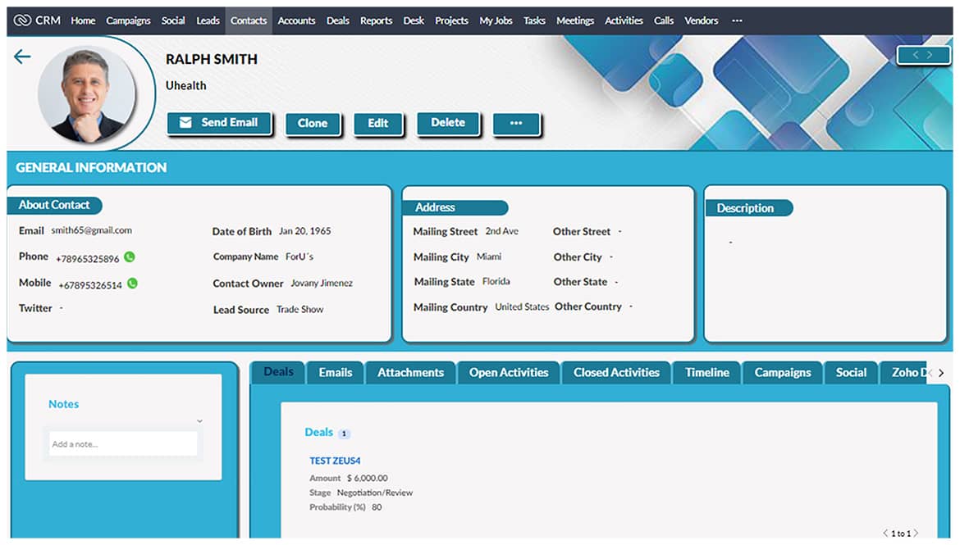Open the Reports module in the navigation bar
960x545 pixels.
pyautogui.click(x=376, y=20)
